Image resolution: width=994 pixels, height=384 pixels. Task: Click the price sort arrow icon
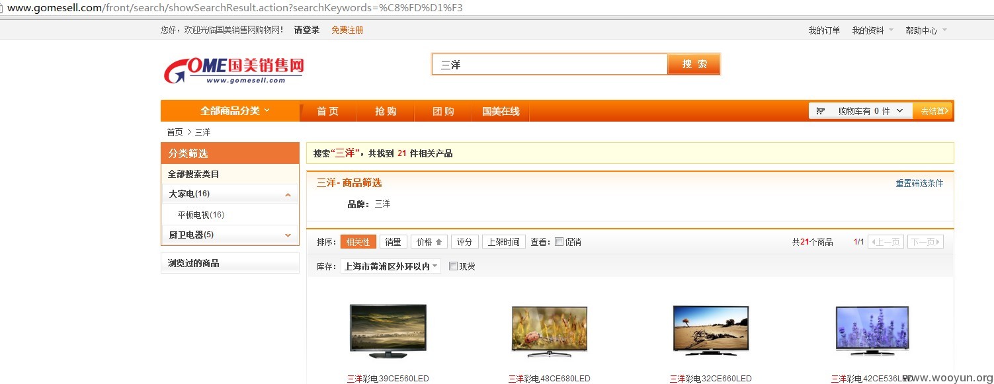(x=438, y=242)
